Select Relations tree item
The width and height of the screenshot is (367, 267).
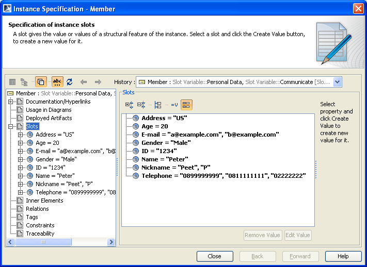click(x=37, y=209)
